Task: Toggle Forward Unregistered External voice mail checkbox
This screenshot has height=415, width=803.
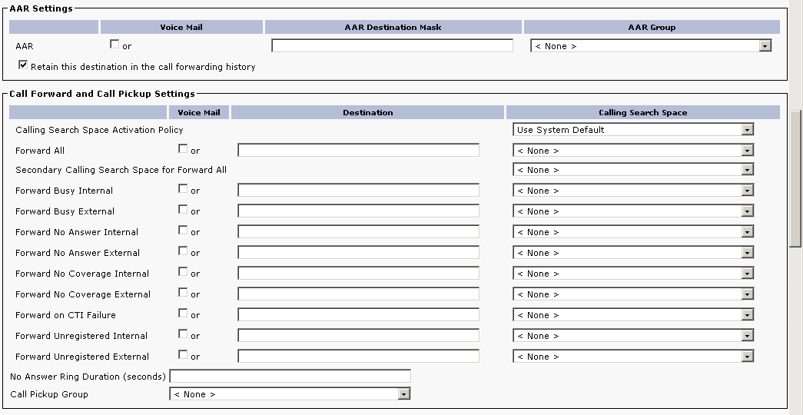Action: [183, 355]
